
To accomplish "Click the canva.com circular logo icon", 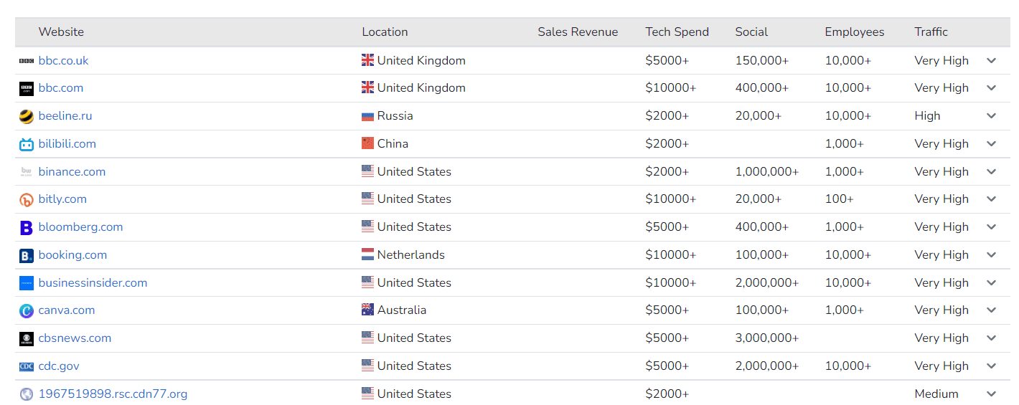I will click(27, 310).
